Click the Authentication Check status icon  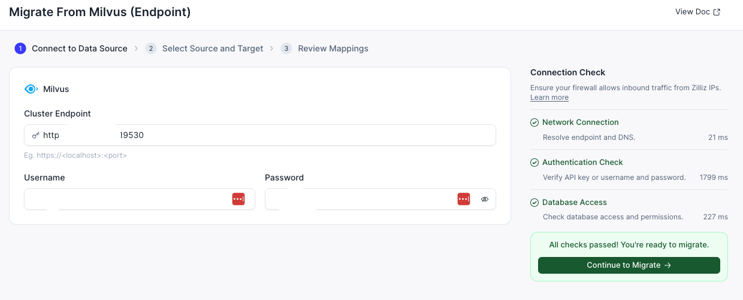tap(534, 163)
